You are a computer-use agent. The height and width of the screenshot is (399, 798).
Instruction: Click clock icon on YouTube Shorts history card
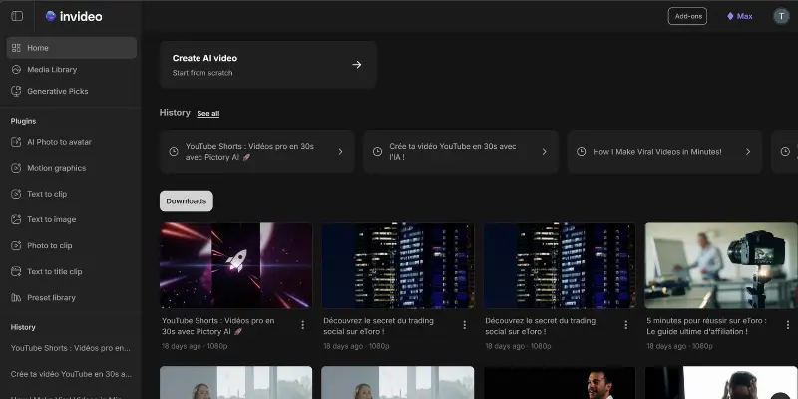tap(174, 152)
